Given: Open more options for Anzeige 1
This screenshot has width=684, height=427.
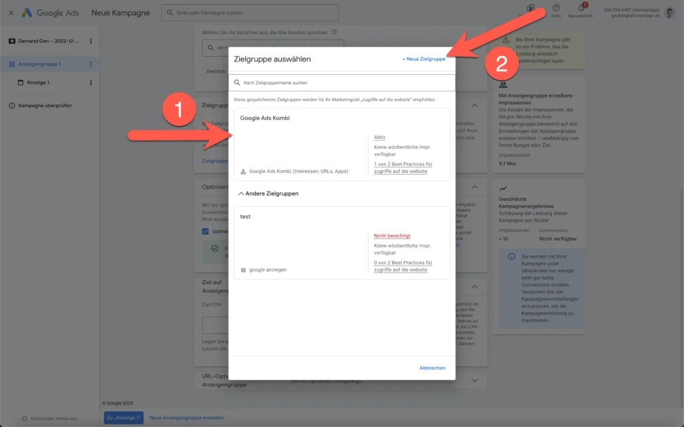Looking at the screenshot, I should [x=91, y=82].
